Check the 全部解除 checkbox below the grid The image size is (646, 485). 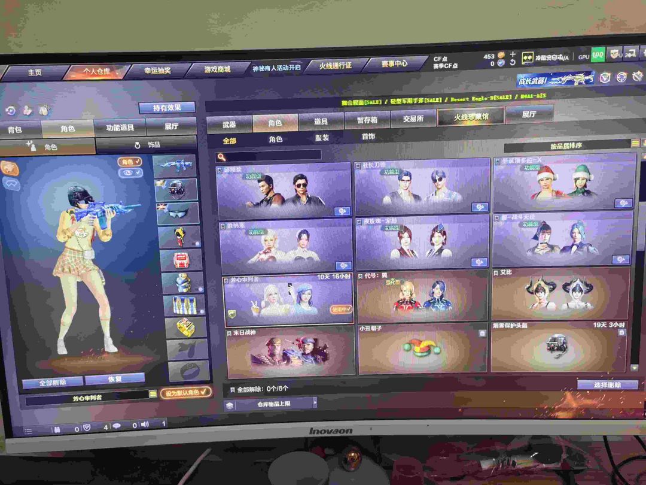tap(232, 390)
